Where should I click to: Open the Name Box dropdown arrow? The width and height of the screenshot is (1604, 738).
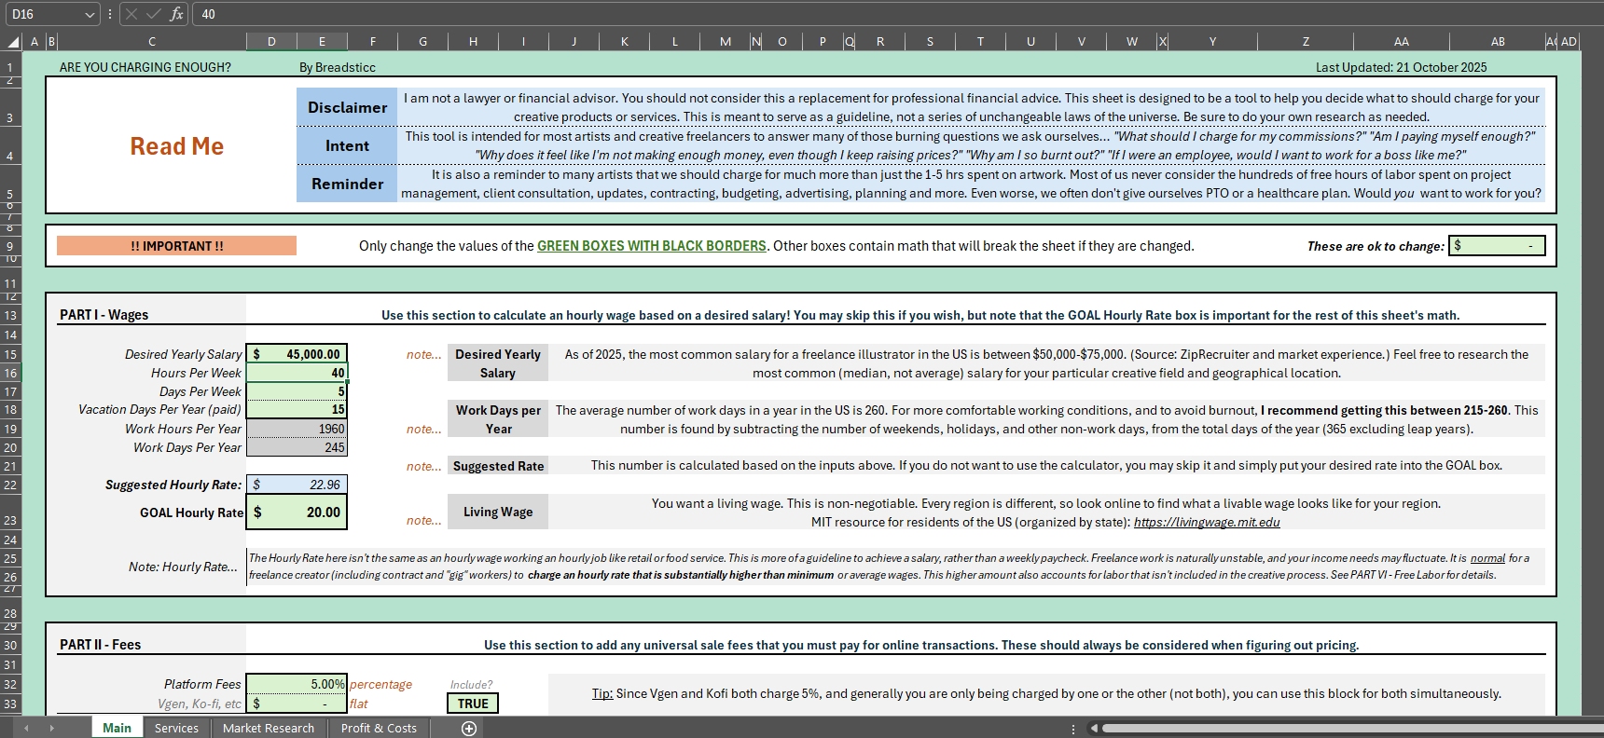click(x=90, y=14)
